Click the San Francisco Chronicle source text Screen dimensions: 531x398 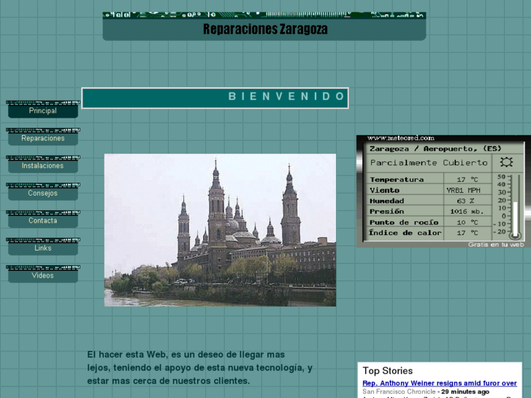pos(399,392)
